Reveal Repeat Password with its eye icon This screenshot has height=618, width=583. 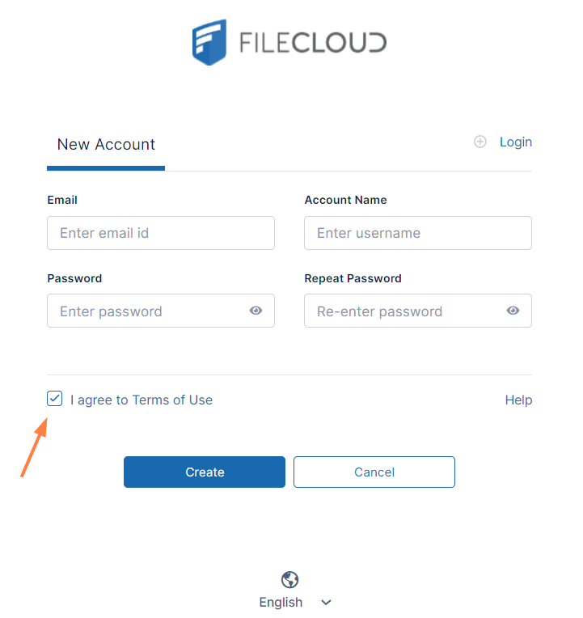click(513, 311)
